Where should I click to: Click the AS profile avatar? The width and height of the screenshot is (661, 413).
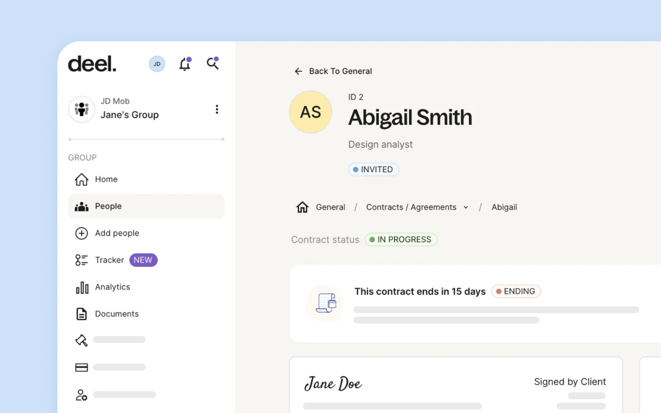[310, 112]
